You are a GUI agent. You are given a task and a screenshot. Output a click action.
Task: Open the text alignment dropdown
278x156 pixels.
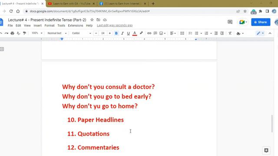(x=173, y=33)
